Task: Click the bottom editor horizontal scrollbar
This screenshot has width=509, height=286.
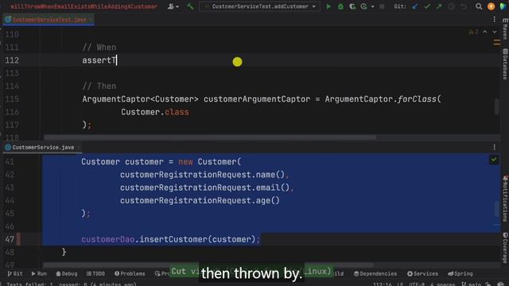Action: pyautogui.click(x=208, y=265)
